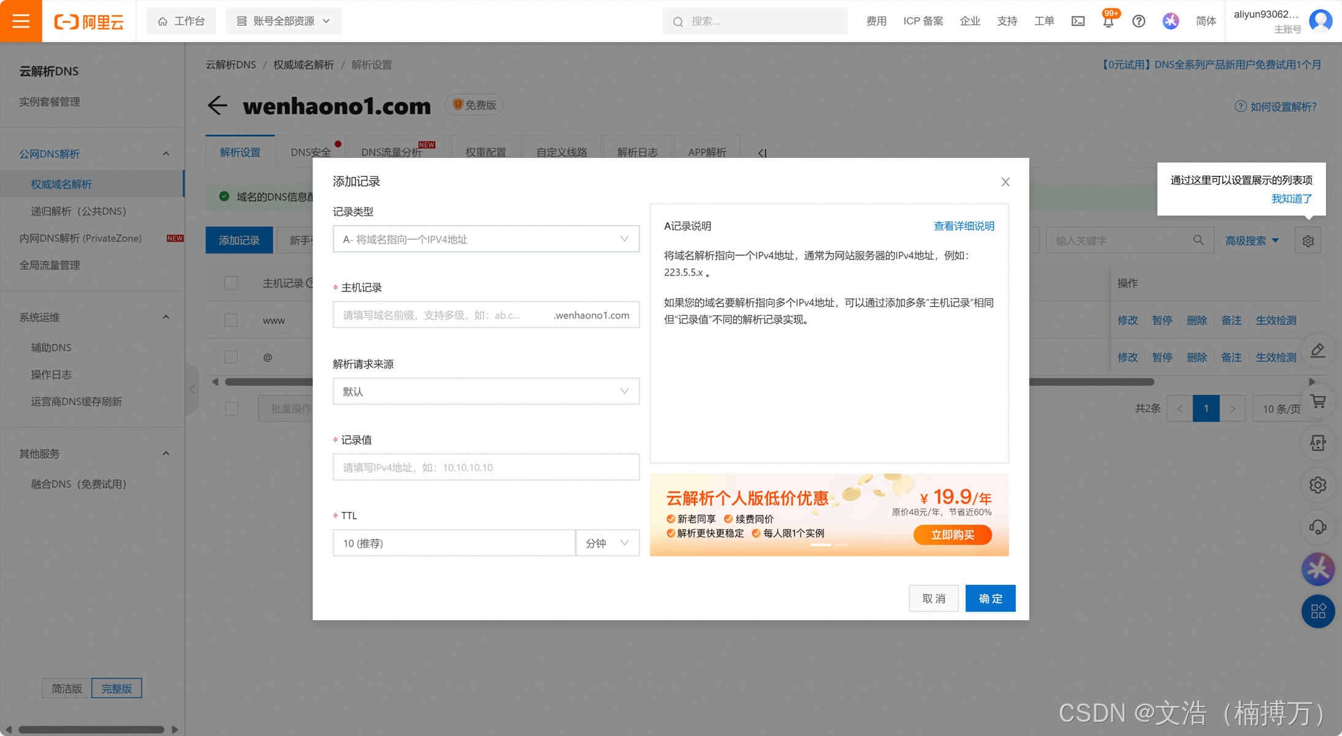The height and width of the screenshot is (736, 1342).
Task: Click the blue 确定 confirm button
Action: point(990,598)
